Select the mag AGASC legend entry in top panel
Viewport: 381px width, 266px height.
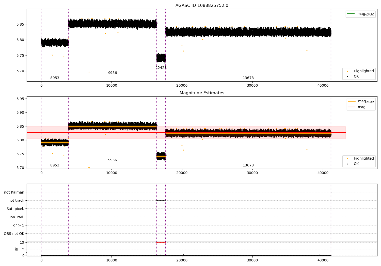360,14
